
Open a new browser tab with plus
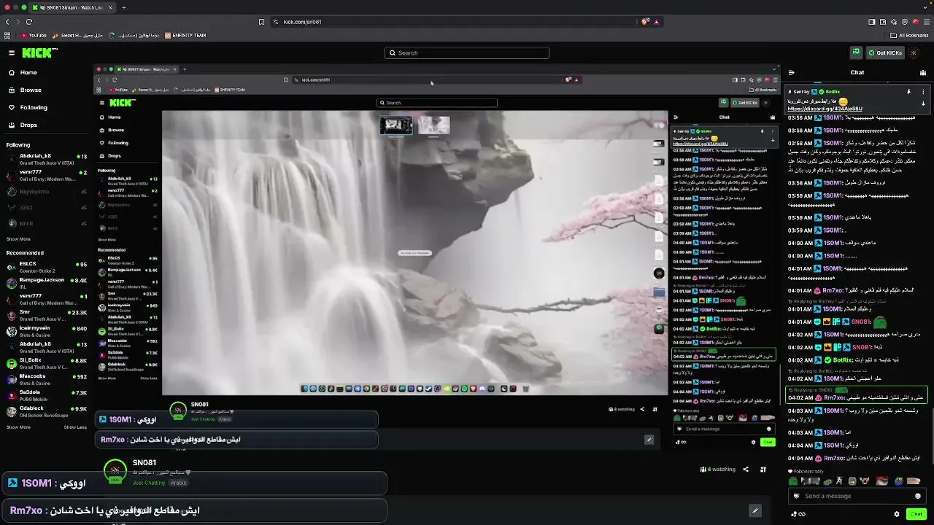coord(124,7)
